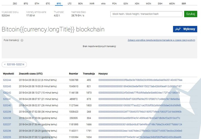201x139 pixels.
Task: Switch to the BTG currency tab
Action: [x=26, y=4]
